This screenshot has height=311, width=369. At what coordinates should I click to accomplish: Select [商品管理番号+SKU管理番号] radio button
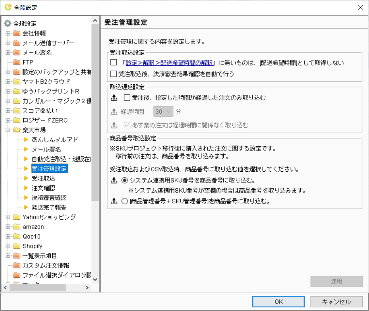pos(124,201)
